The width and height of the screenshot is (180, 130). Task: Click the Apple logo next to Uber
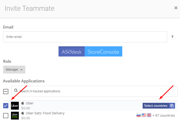[x=23, y=103]
